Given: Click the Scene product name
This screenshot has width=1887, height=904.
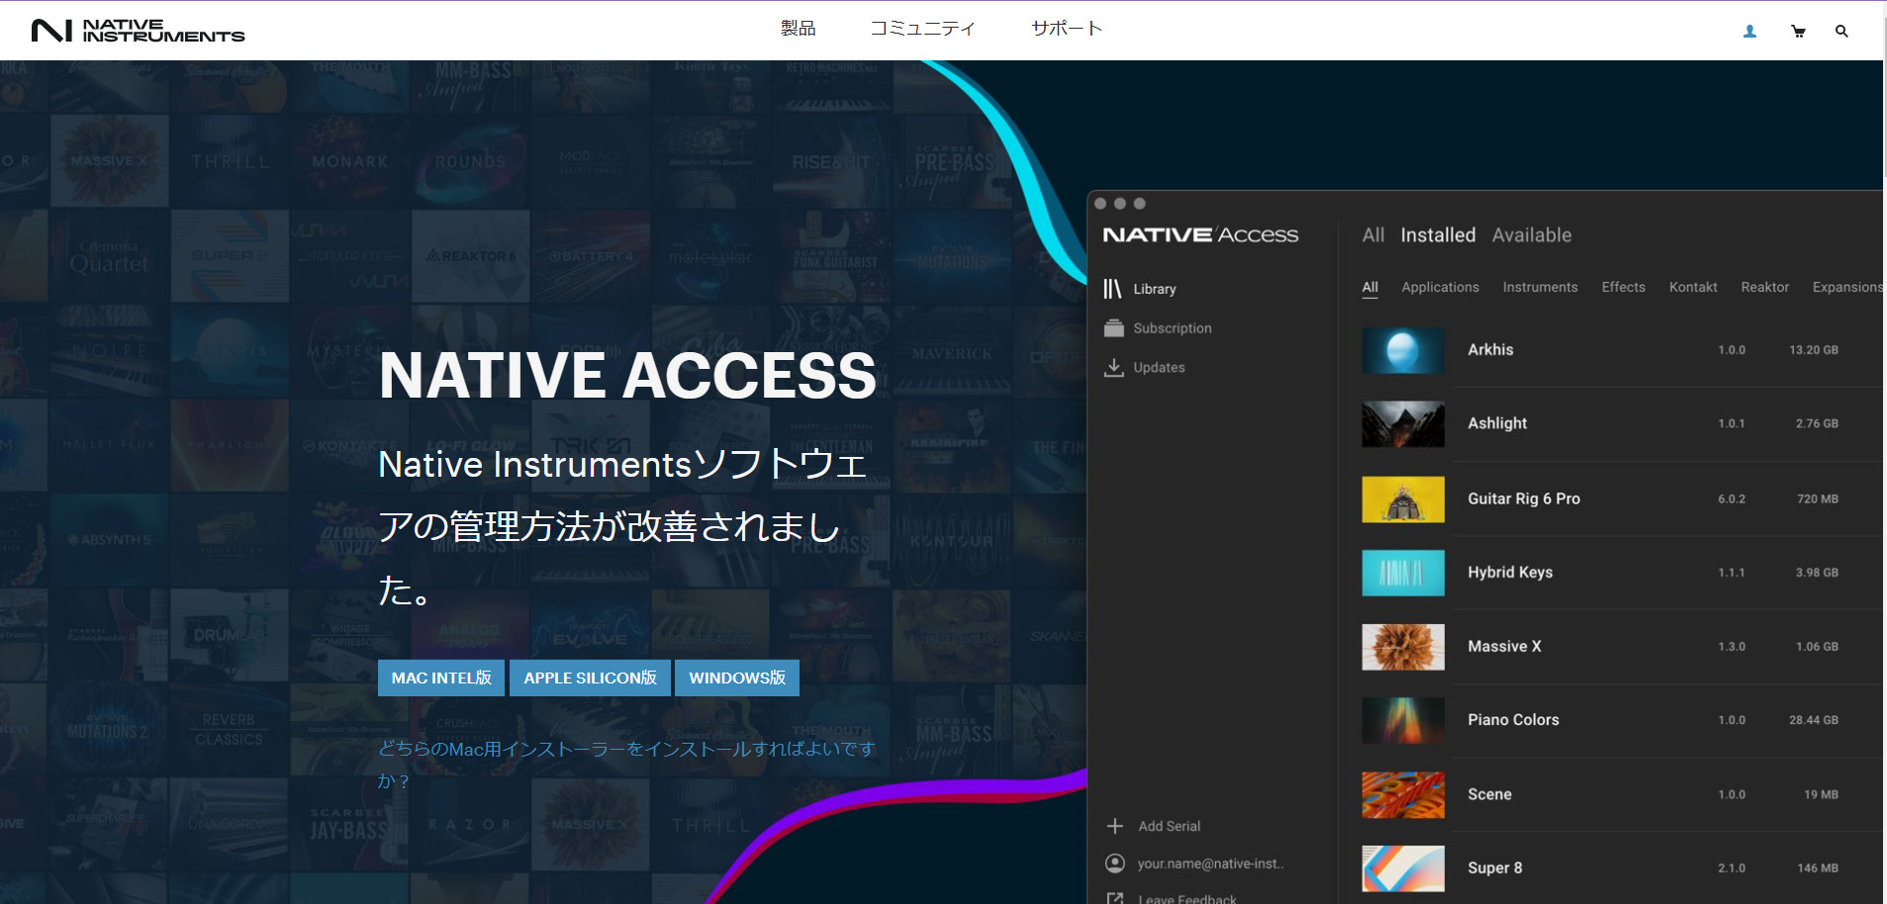Looking at the screenshot, I should click(1489, 795).
